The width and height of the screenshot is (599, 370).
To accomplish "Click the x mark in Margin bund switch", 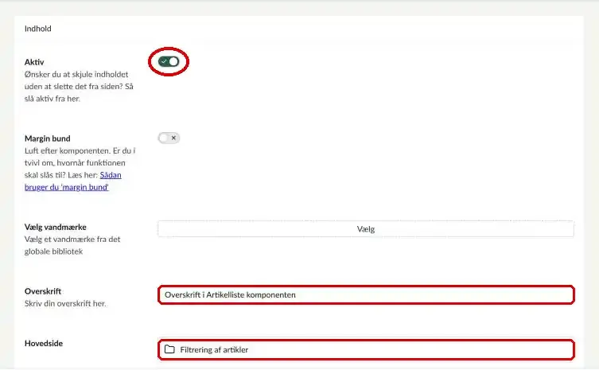I will coord(173,138).
